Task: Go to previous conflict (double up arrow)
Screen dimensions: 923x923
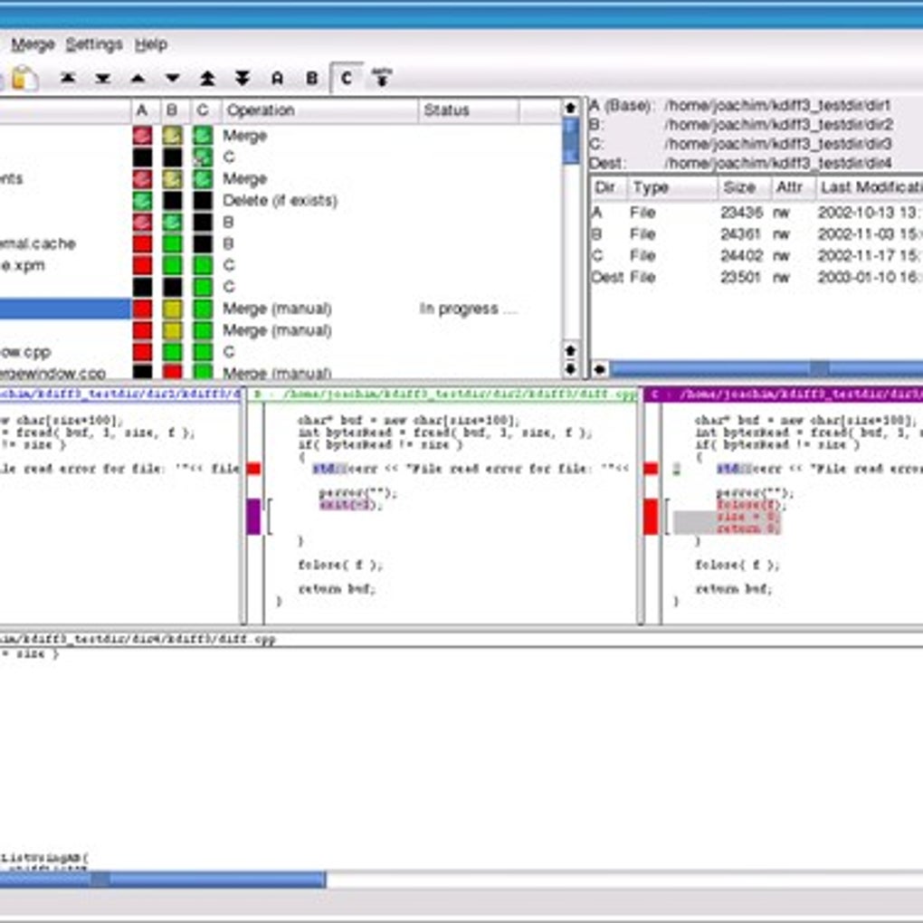Action: (207, 78)
